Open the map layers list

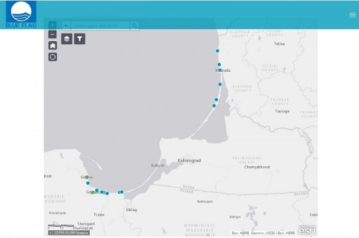pyautogui.click(x=66, y=39)
